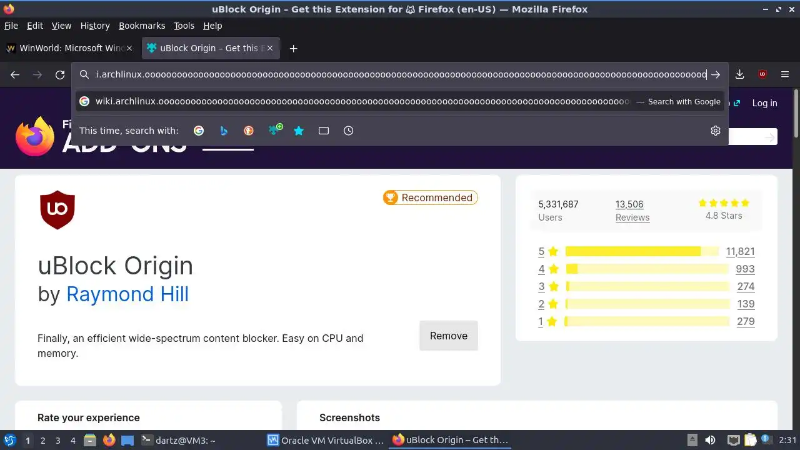
Task: Open the 993 four-star reviews count
Action: pyautogui.click(x=745, y=269)
